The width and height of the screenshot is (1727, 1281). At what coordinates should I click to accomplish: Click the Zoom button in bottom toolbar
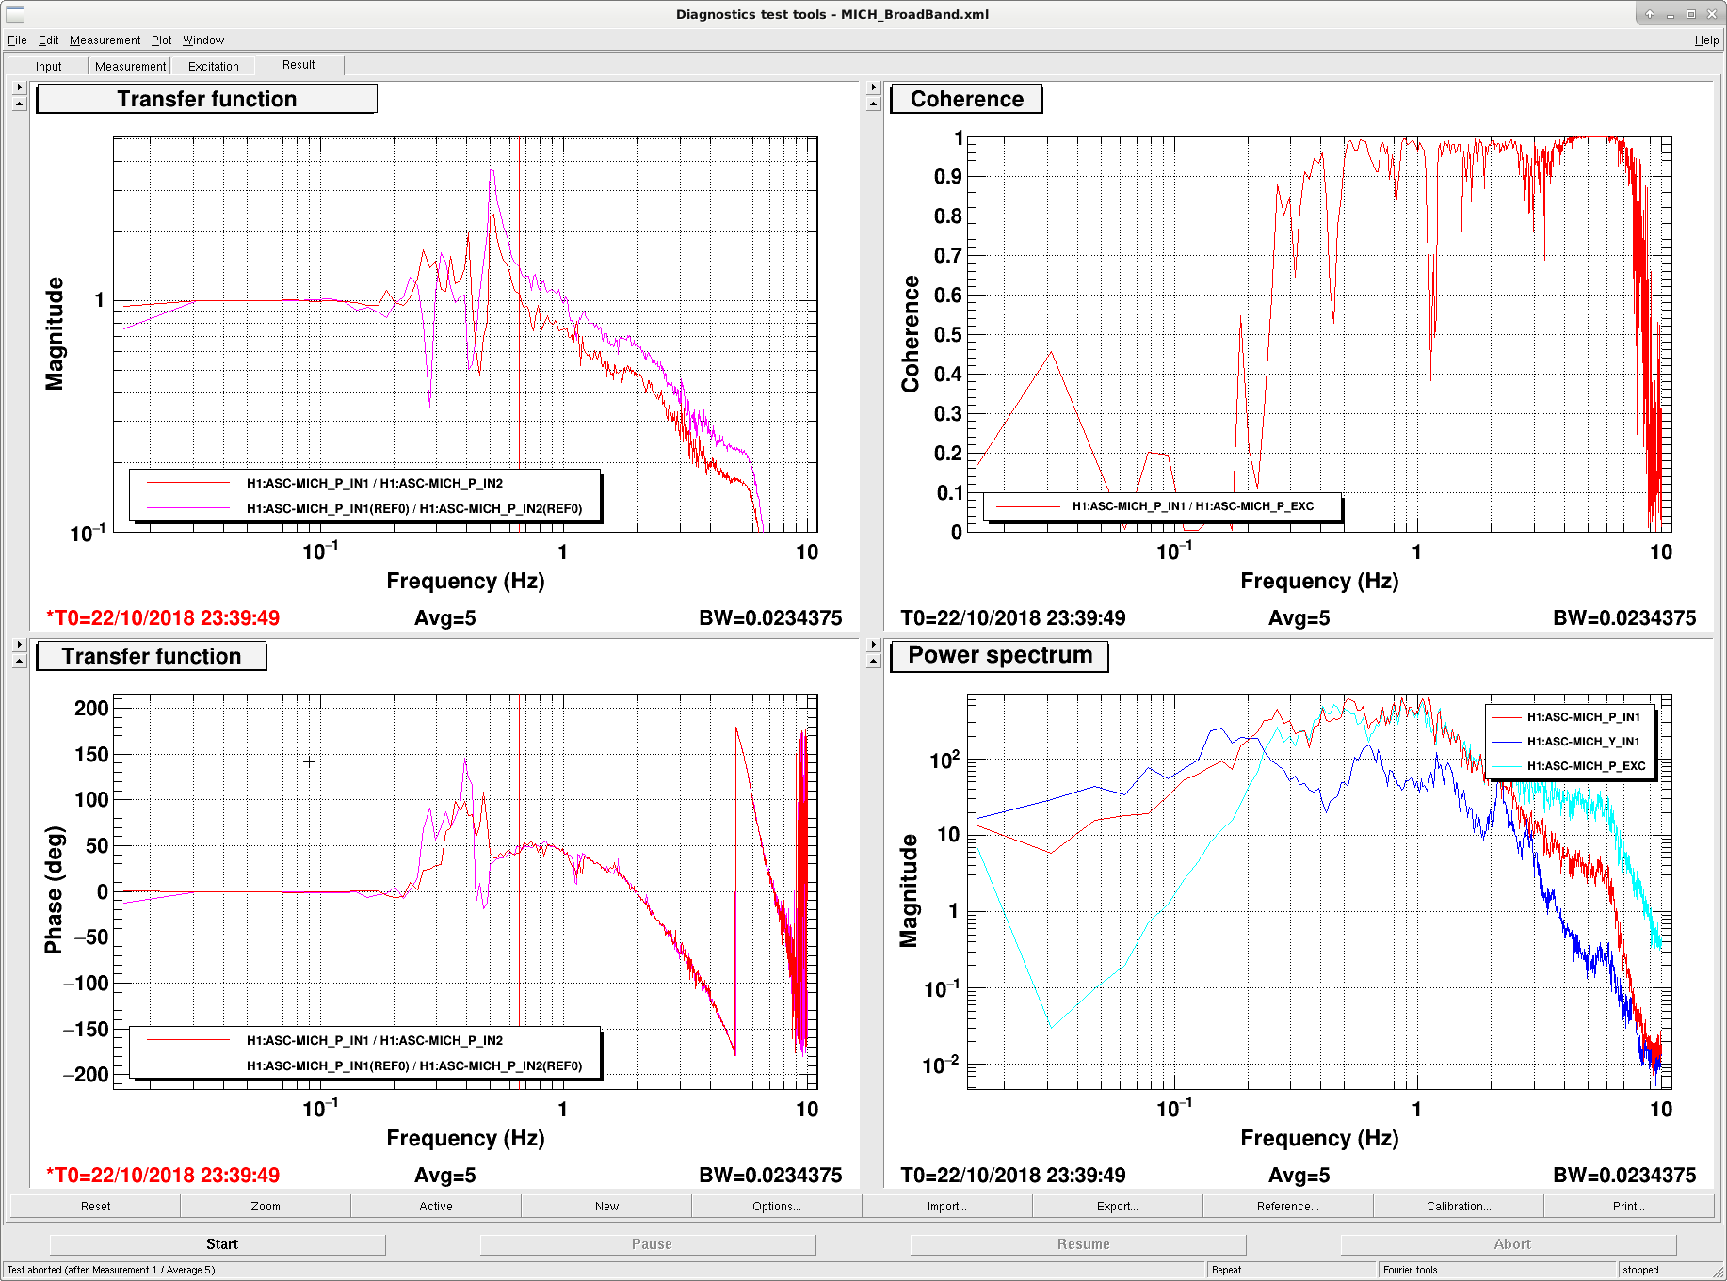click(266, 1207)
